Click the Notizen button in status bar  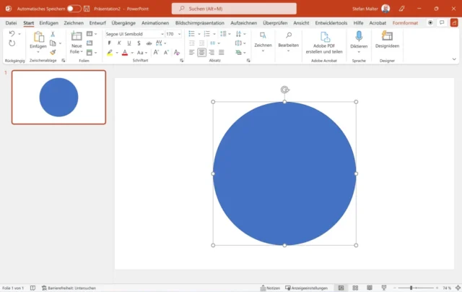click(270, 288)
